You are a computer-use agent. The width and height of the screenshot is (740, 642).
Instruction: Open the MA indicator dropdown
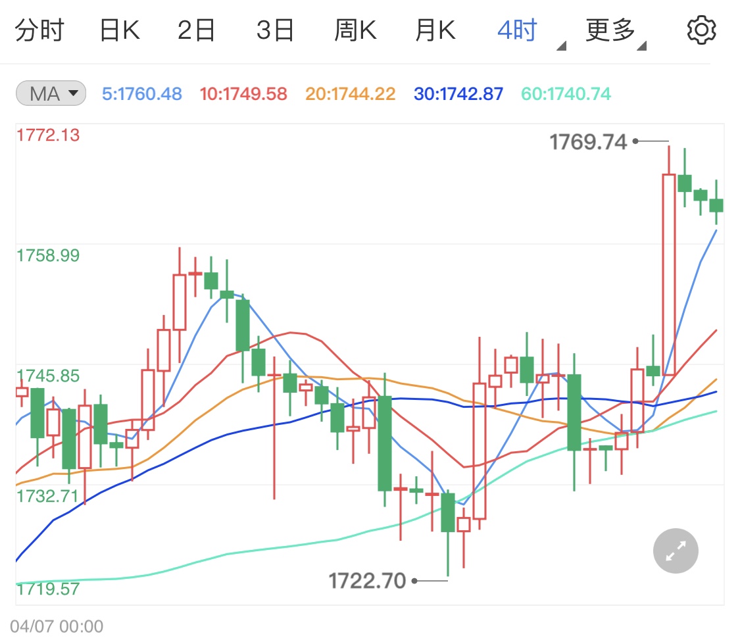pyautogui.click(x=51, y=93)
